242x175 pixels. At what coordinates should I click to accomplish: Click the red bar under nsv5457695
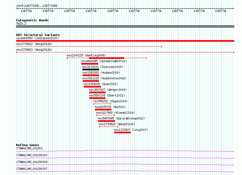click(106, 121)
